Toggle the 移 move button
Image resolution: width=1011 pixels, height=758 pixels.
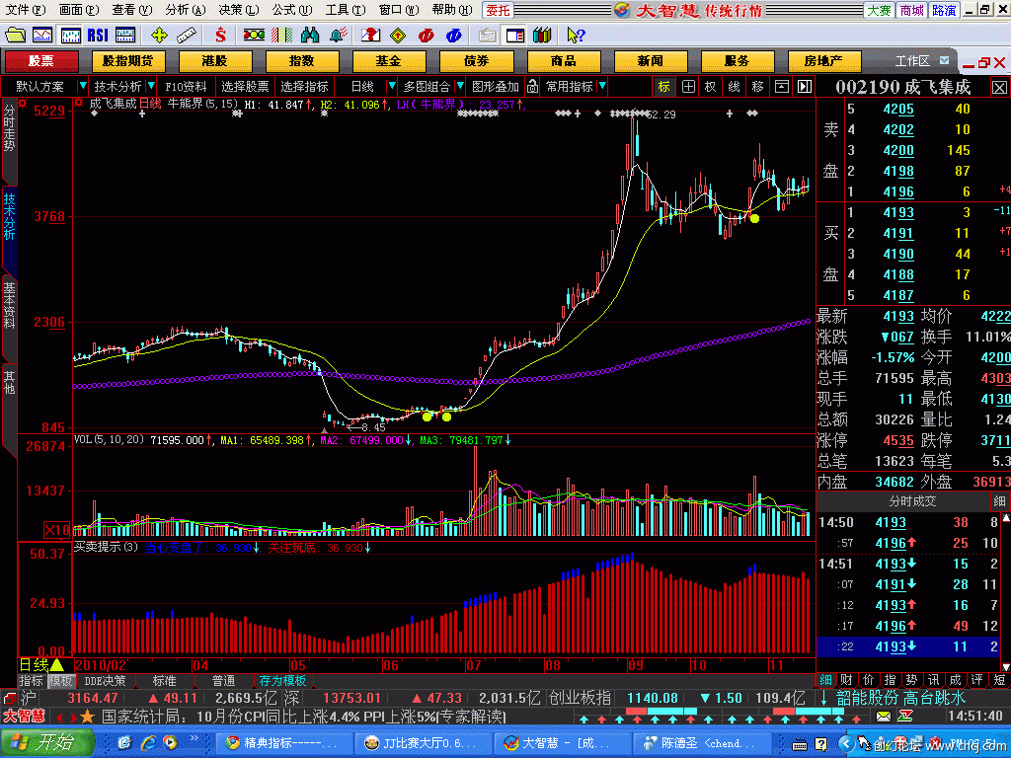[x=757, y=87]
